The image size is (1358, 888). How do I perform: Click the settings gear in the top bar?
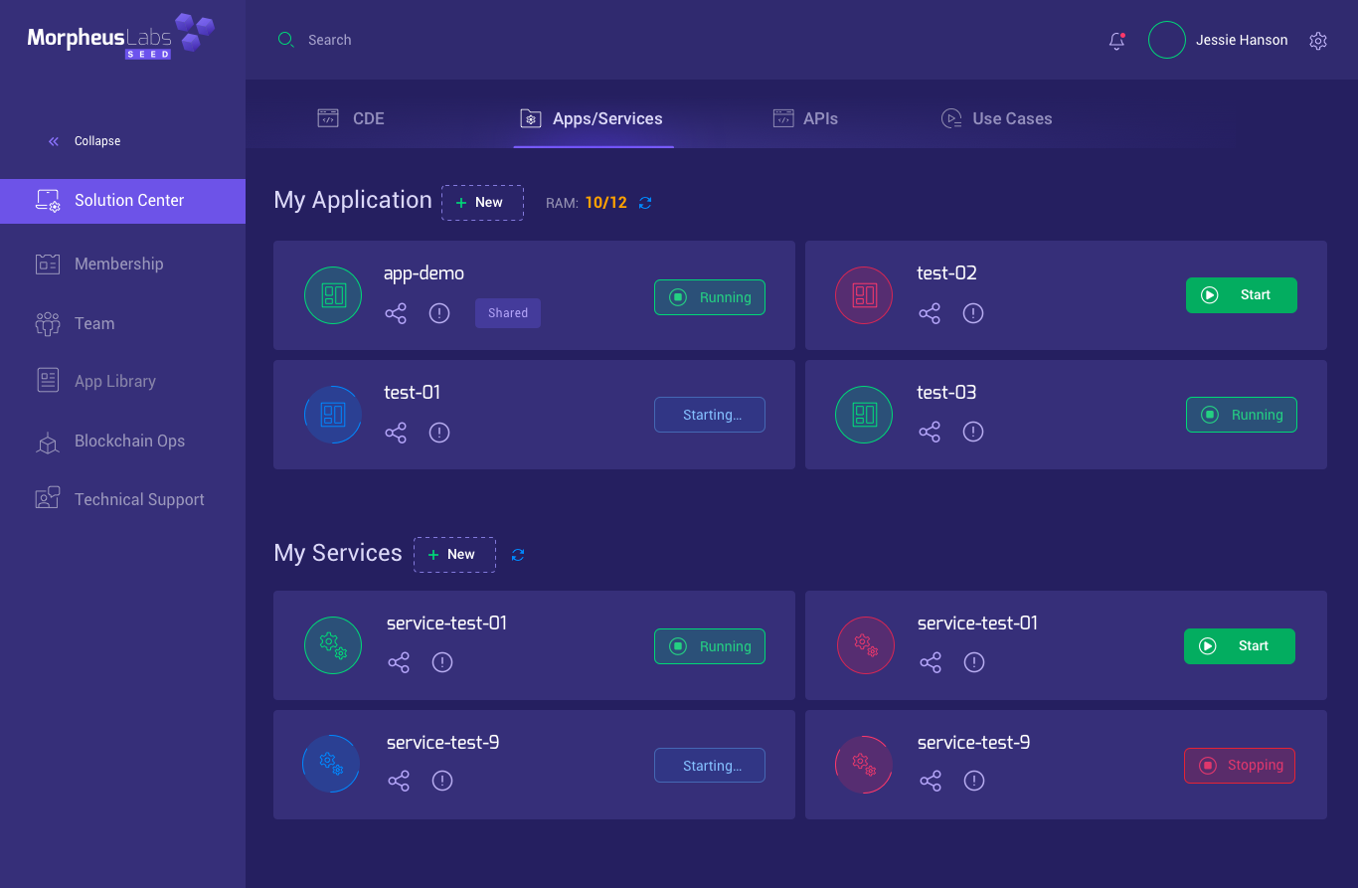coord(1318,41)
